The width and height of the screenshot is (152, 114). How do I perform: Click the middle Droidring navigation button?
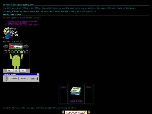pos(16,71)
